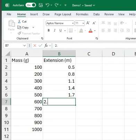
Task: Click the Decrease Font Size icon
Action: tap(94, 23)
